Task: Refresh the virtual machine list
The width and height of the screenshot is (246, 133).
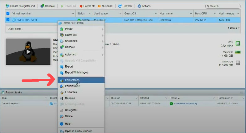Action: point(125,6)
